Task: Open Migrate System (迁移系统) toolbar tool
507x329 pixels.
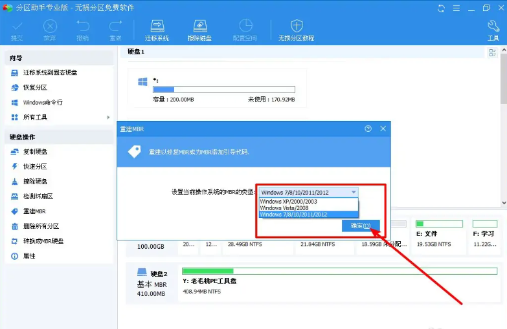Action: [x=157, y=30]
